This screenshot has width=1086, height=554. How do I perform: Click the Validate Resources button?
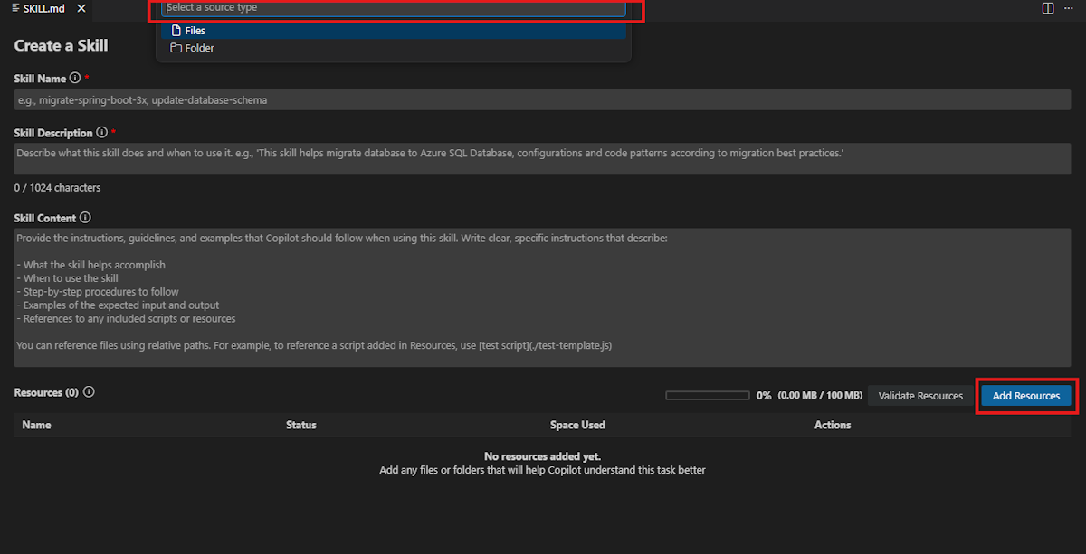tap(920, 396)
